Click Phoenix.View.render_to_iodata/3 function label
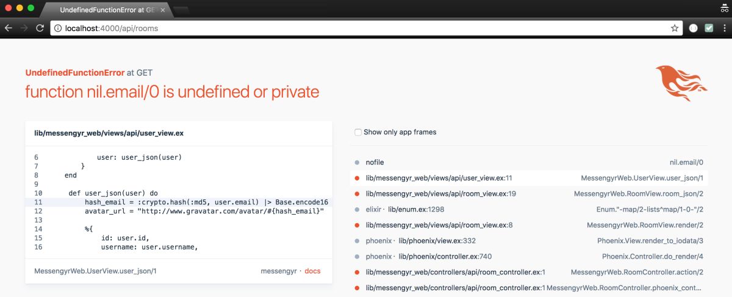This screenshot has height=297, width=732. [x=650, y=241]
